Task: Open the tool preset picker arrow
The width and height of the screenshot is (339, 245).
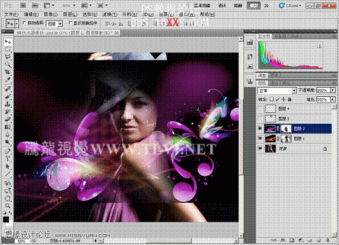Action: pos(17,24)
